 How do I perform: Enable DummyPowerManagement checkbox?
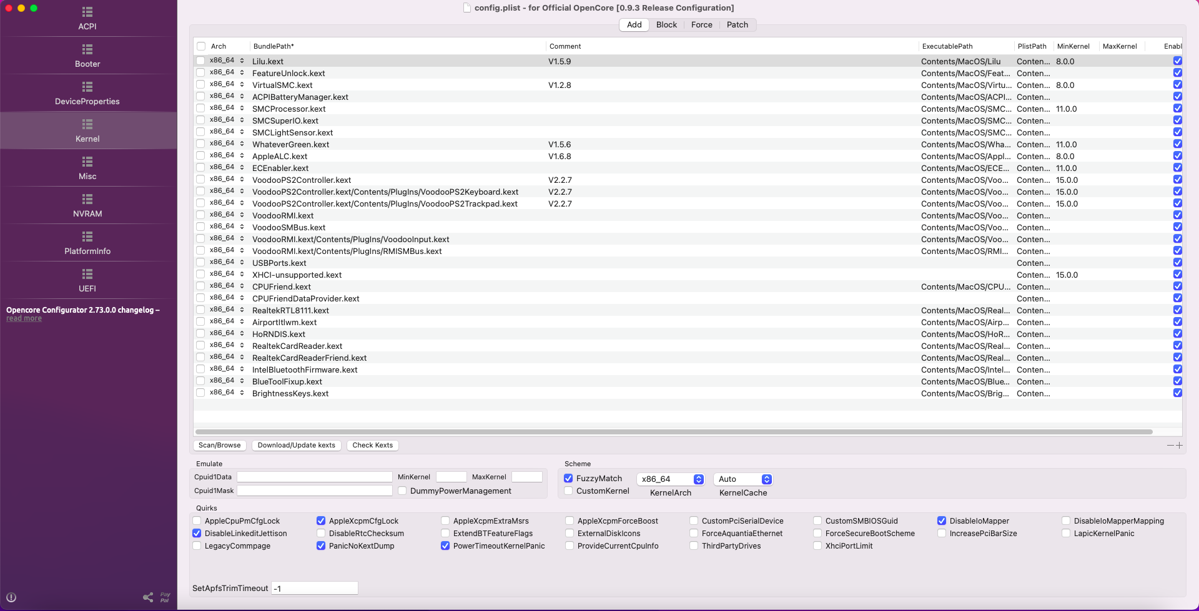402,491
